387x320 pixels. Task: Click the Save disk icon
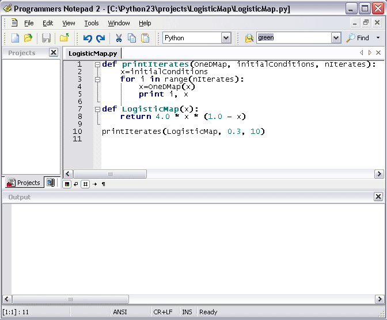click(46, 38)
